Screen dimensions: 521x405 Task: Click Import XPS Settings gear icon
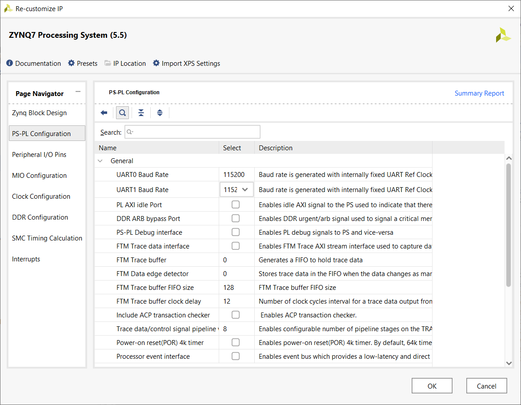tap(156, 63)
